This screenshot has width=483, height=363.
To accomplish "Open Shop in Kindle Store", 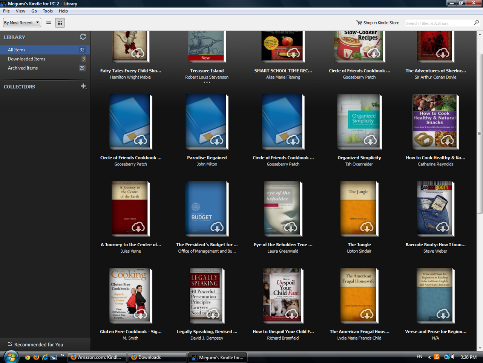I will pyautogui.click(x=378, y=23).
